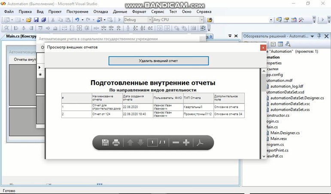Show Adobe Reader toolbar icon

click(x=200, y=142)
